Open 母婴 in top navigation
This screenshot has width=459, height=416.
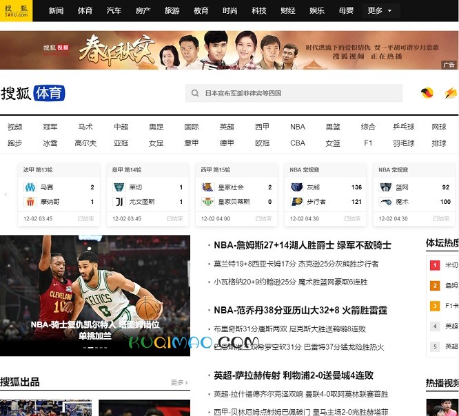pyautogui.click(x=346, y=11)
